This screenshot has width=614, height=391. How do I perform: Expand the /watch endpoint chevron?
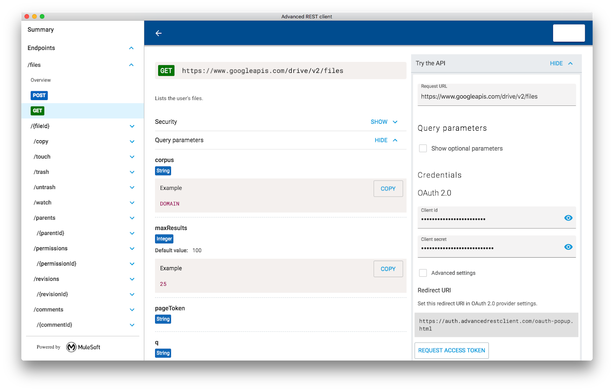pos(132,203)
